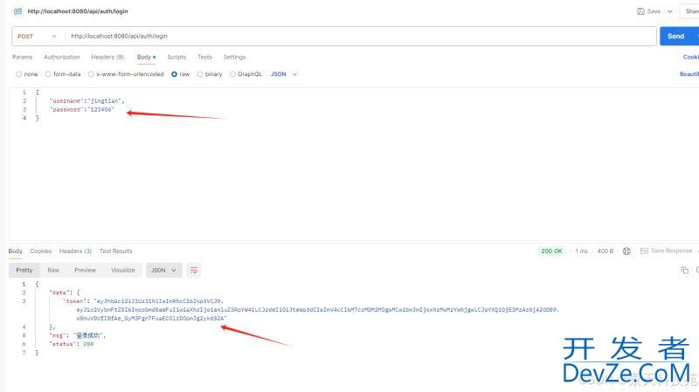
Task: Switch to the Authorization tab
Action: 62,57
